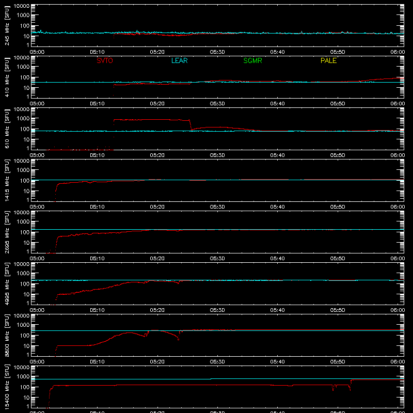Click 05:10 tick label under 610 MHz panel
413x413 pixels.
pyautogui.click(x=97, y=155)
